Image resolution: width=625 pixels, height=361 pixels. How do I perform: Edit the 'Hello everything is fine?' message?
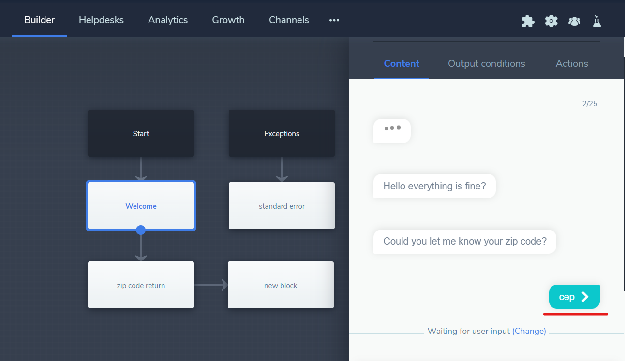coord(434,186)
